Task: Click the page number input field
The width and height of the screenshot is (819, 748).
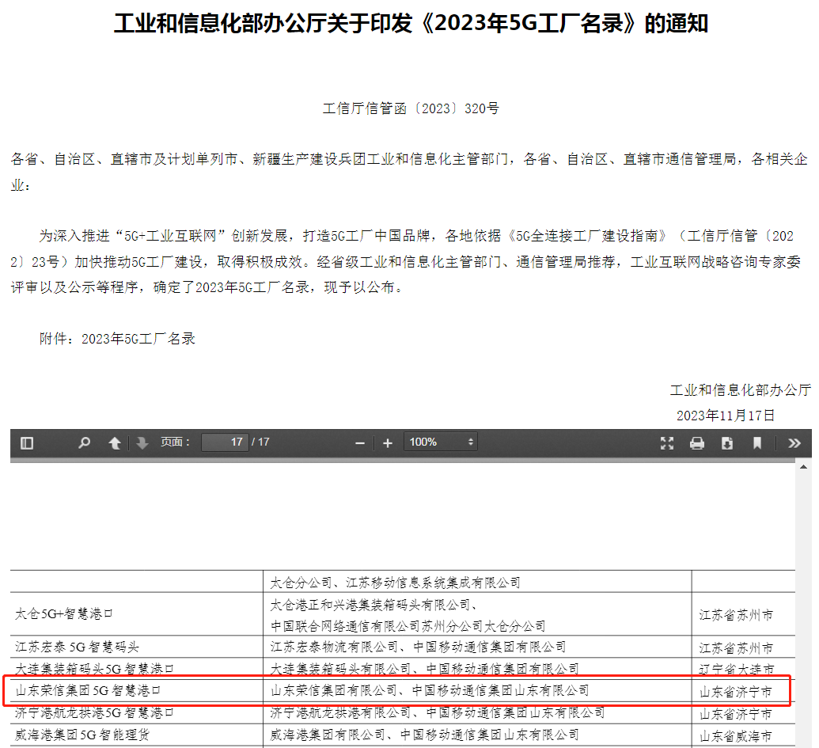Action: (x=225, y=442)
